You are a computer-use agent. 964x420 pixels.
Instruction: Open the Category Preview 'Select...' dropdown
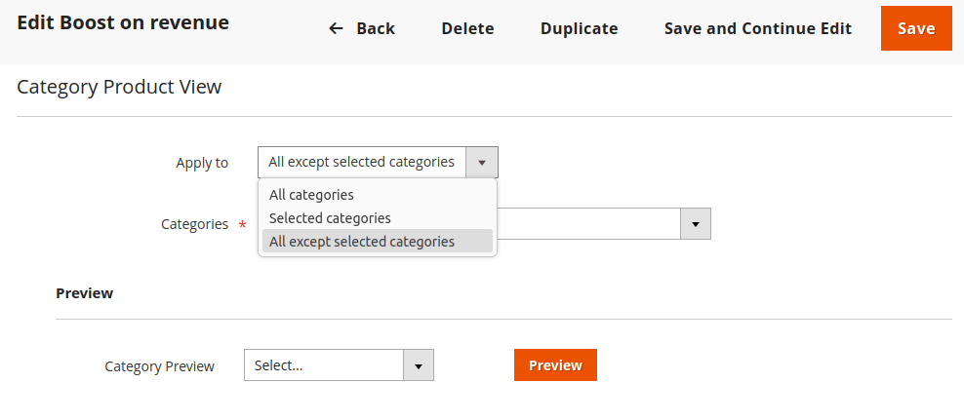tap(324, 365)
